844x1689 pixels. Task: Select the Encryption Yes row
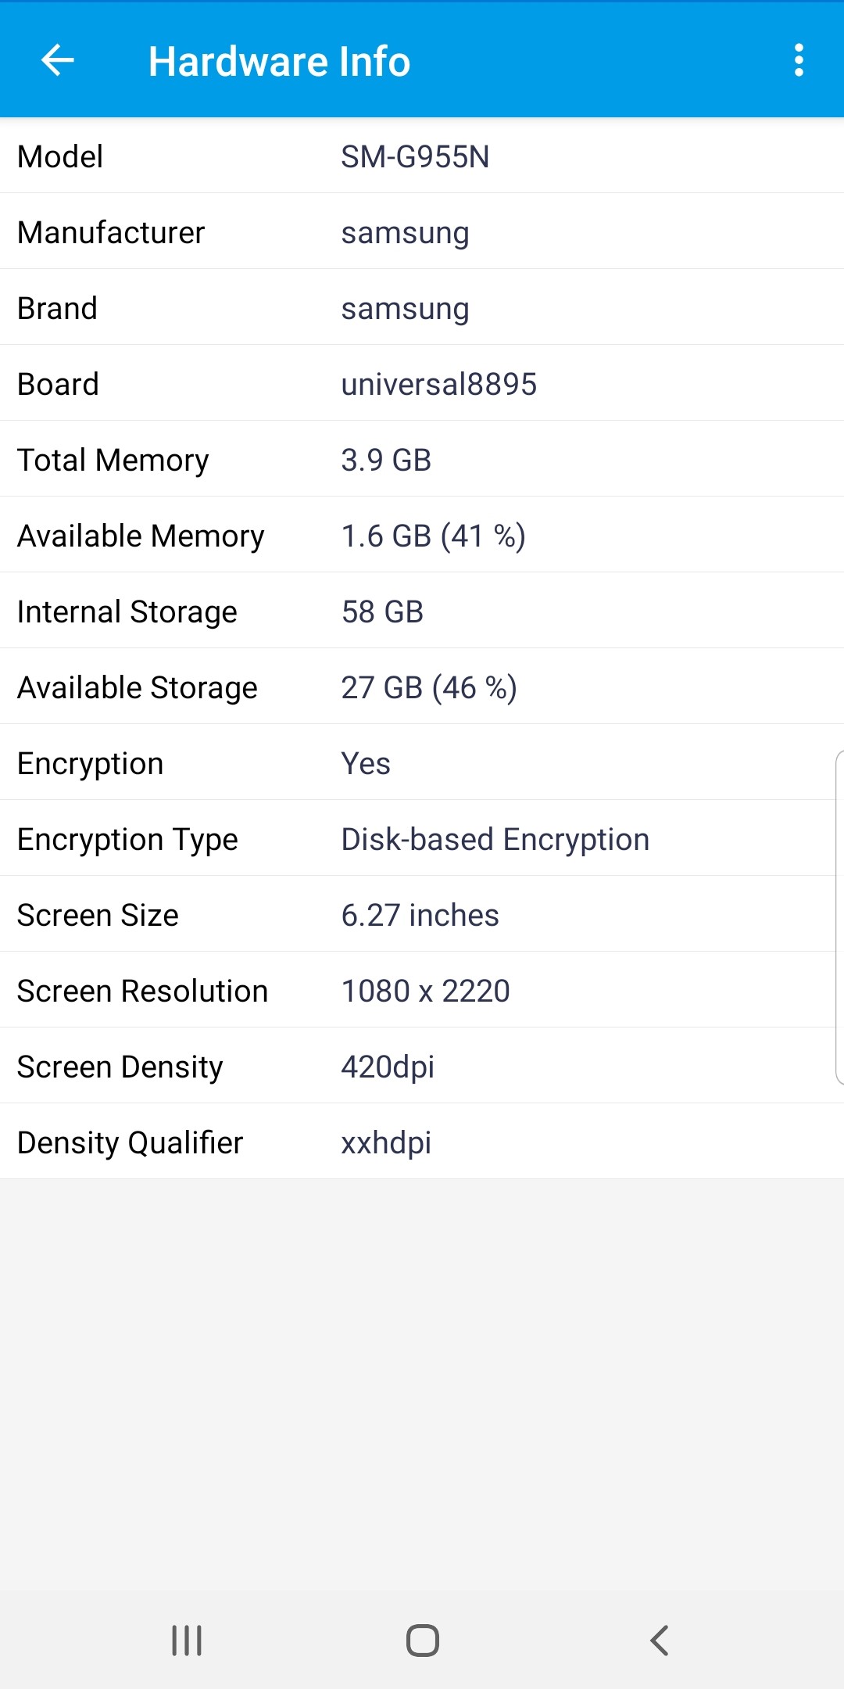(x=422, y=763)
